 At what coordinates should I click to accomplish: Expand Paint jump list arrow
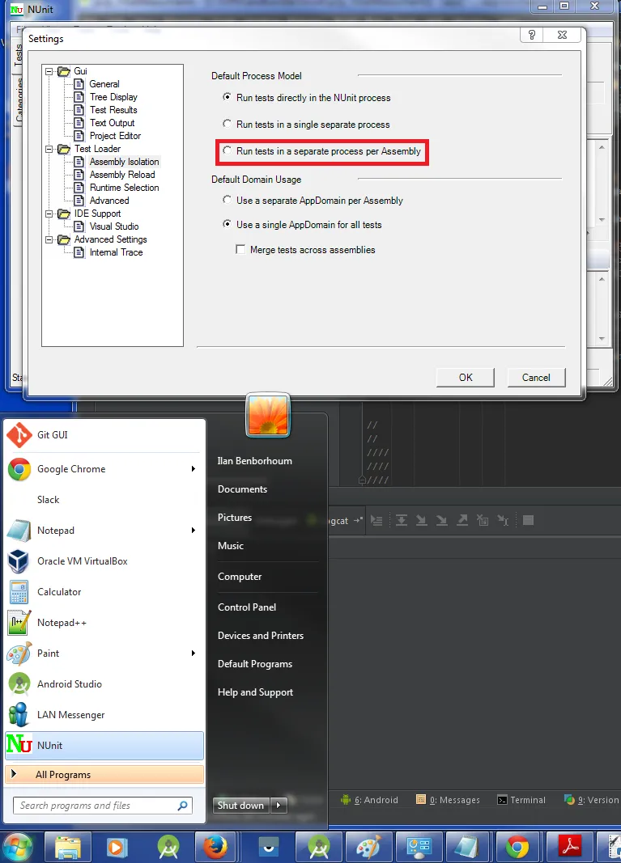coord(194,654)
